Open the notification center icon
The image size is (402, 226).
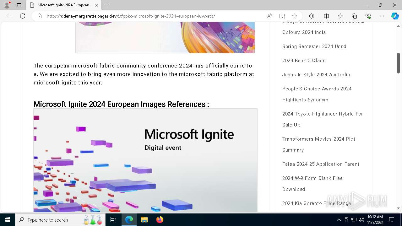(392, 220)
